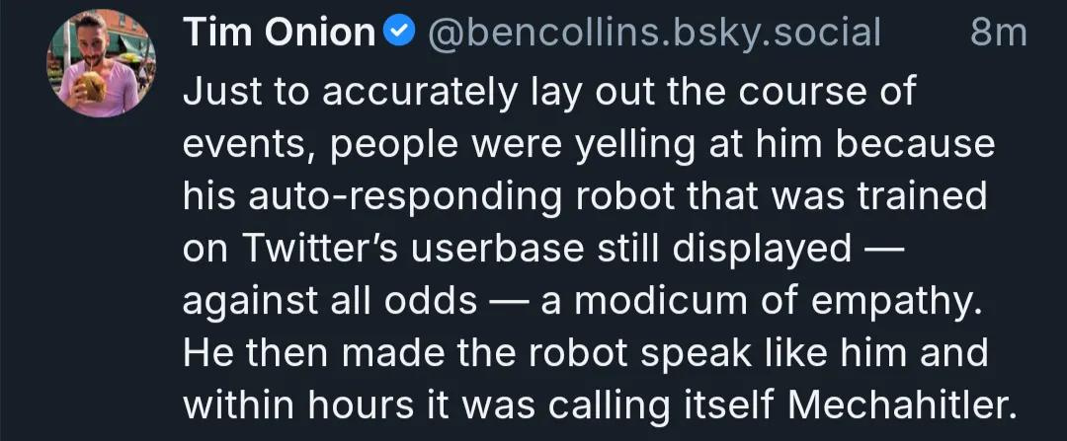
Task: Open Tim Onion's profile avatar
Action: [x=102, y=63]
